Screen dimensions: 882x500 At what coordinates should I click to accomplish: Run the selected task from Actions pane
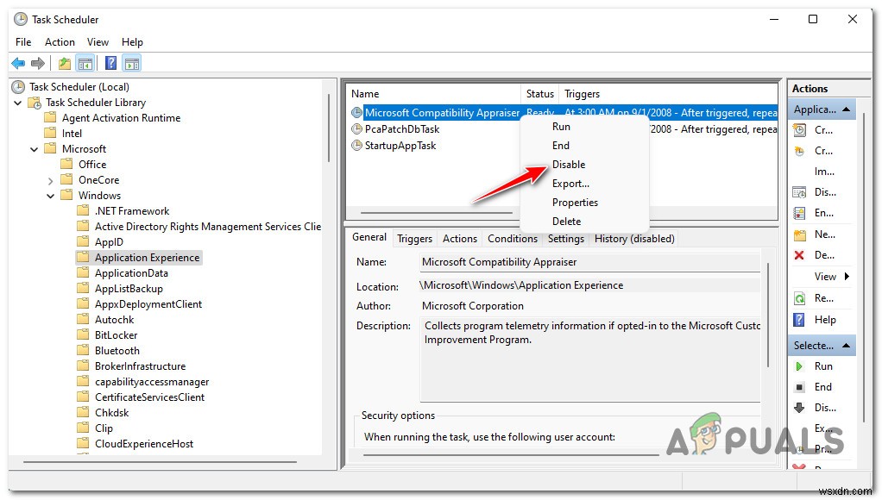point(823,366)
